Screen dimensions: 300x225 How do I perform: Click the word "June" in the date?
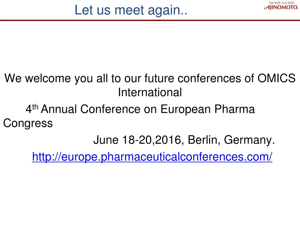point(105,140)
